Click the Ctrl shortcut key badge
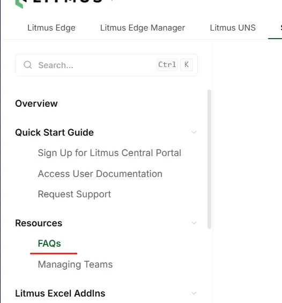Image resolution: width=282 pixels, height=303 pixels. click(167, 65)
